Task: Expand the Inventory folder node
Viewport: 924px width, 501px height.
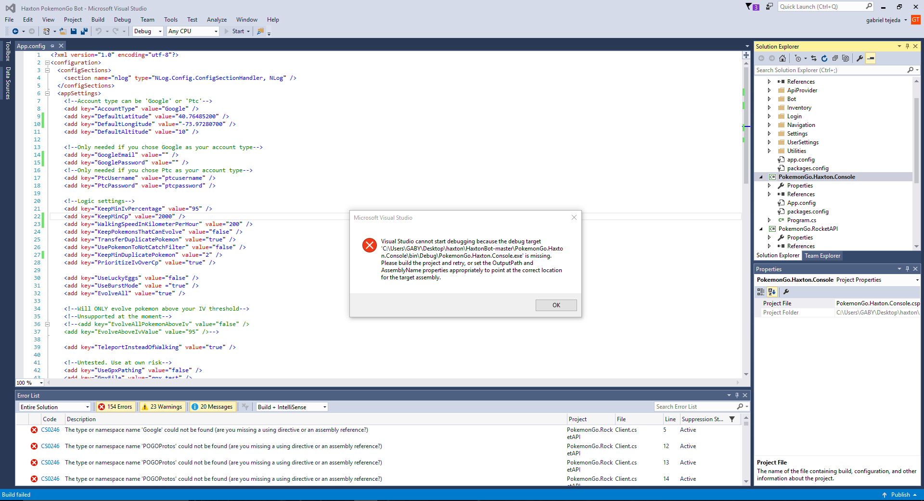Action: pyautogui.click(x=769, y=108)
